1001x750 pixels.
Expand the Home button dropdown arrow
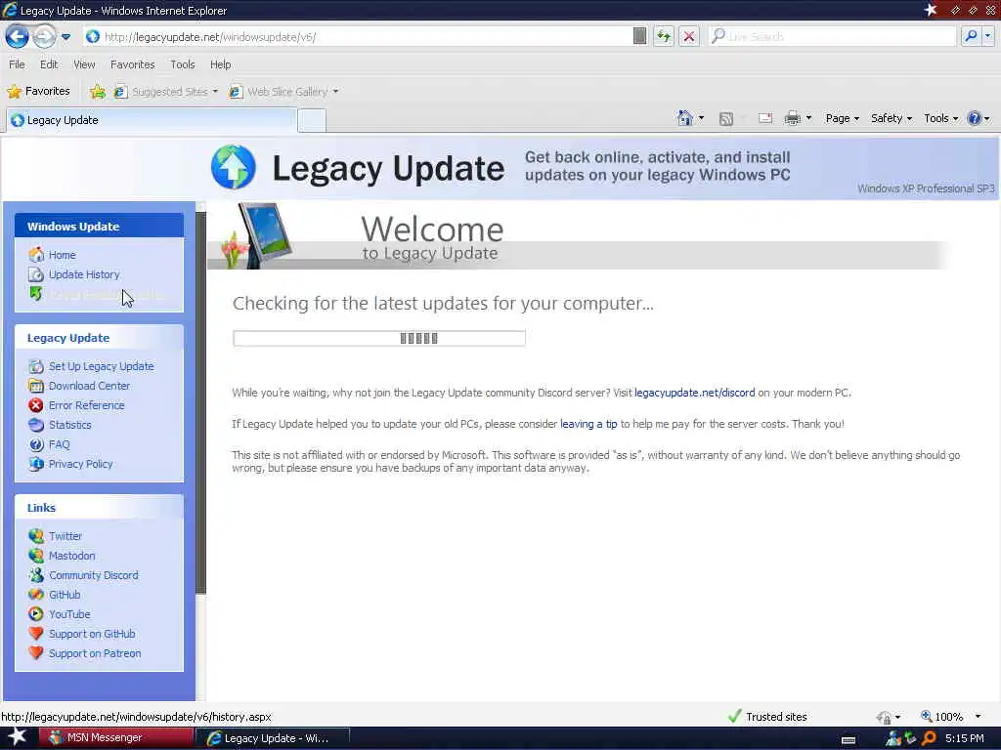pyautogui.click(x=701, y=118)
